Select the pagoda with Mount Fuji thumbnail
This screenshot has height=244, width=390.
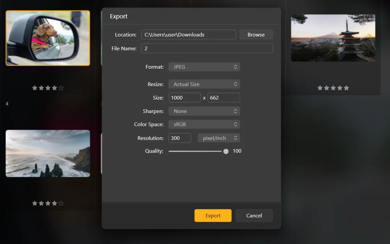pyautogui.click(x=333, y=38)
